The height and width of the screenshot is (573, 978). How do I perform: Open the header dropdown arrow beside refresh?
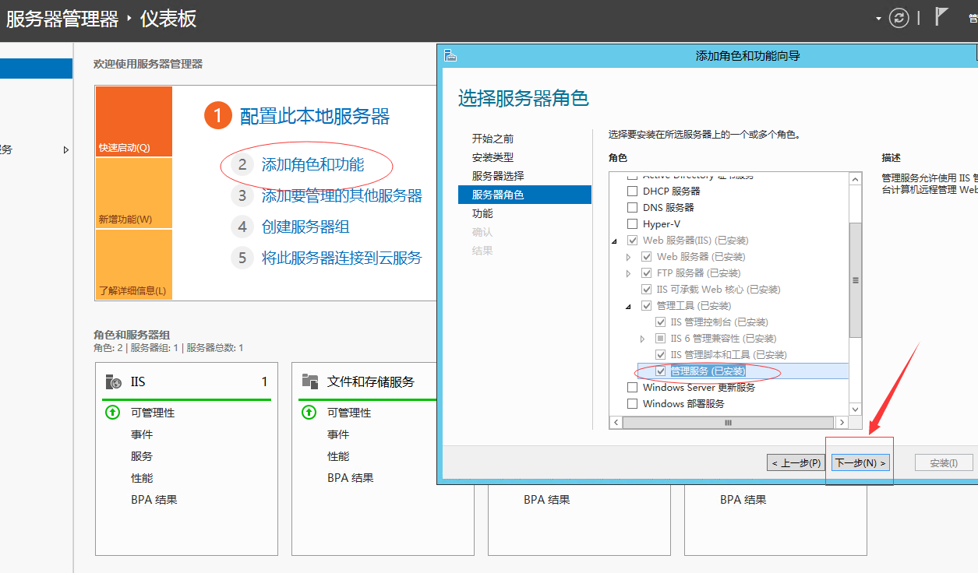(x=879, y=18)
